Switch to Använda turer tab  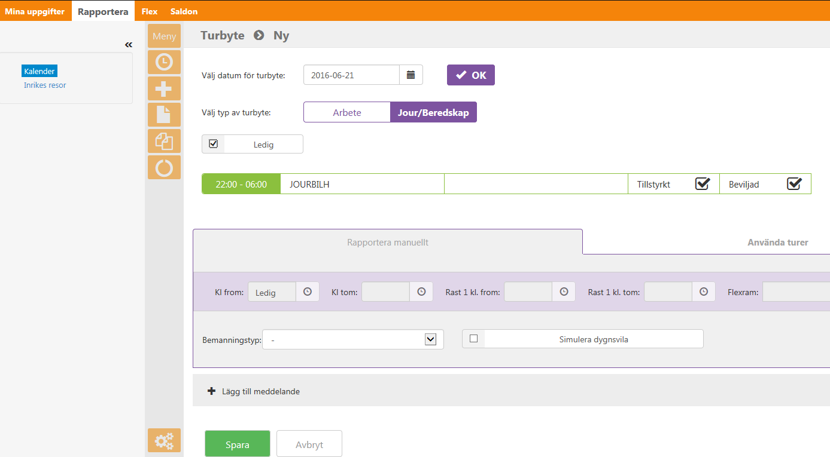tap(778, 243)
